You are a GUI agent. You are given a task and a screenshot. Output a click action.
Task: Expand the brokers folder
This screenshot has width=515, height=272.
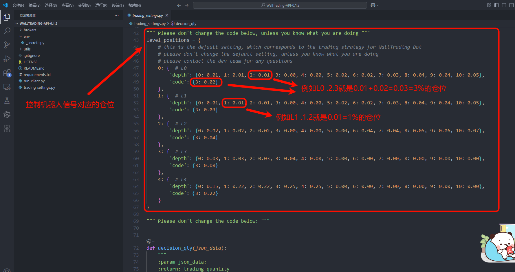click(30, 30)
